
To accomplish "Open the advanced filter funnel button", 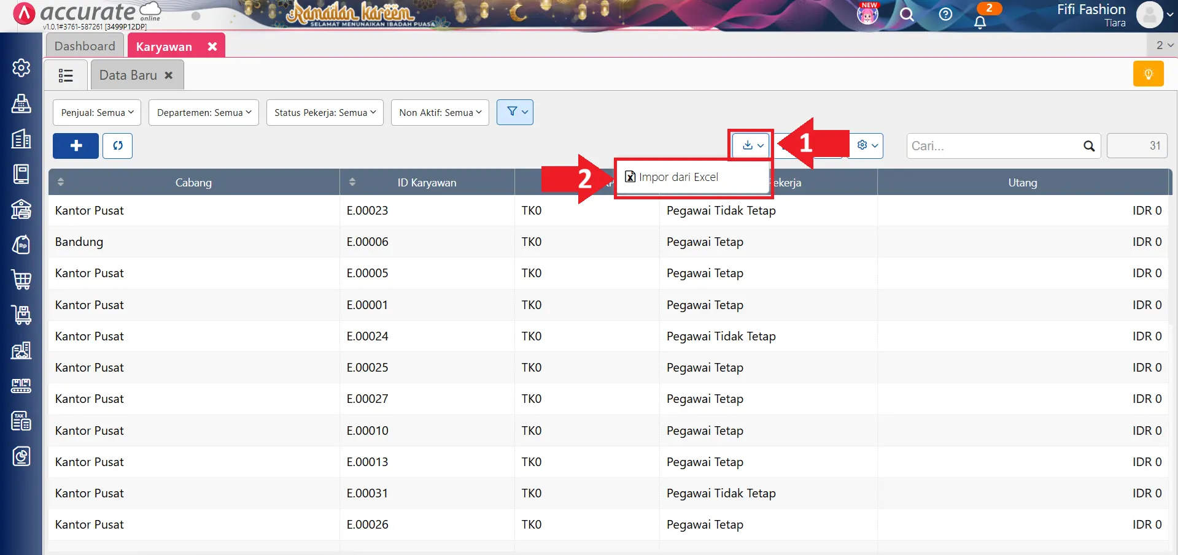I will (514, 112).
